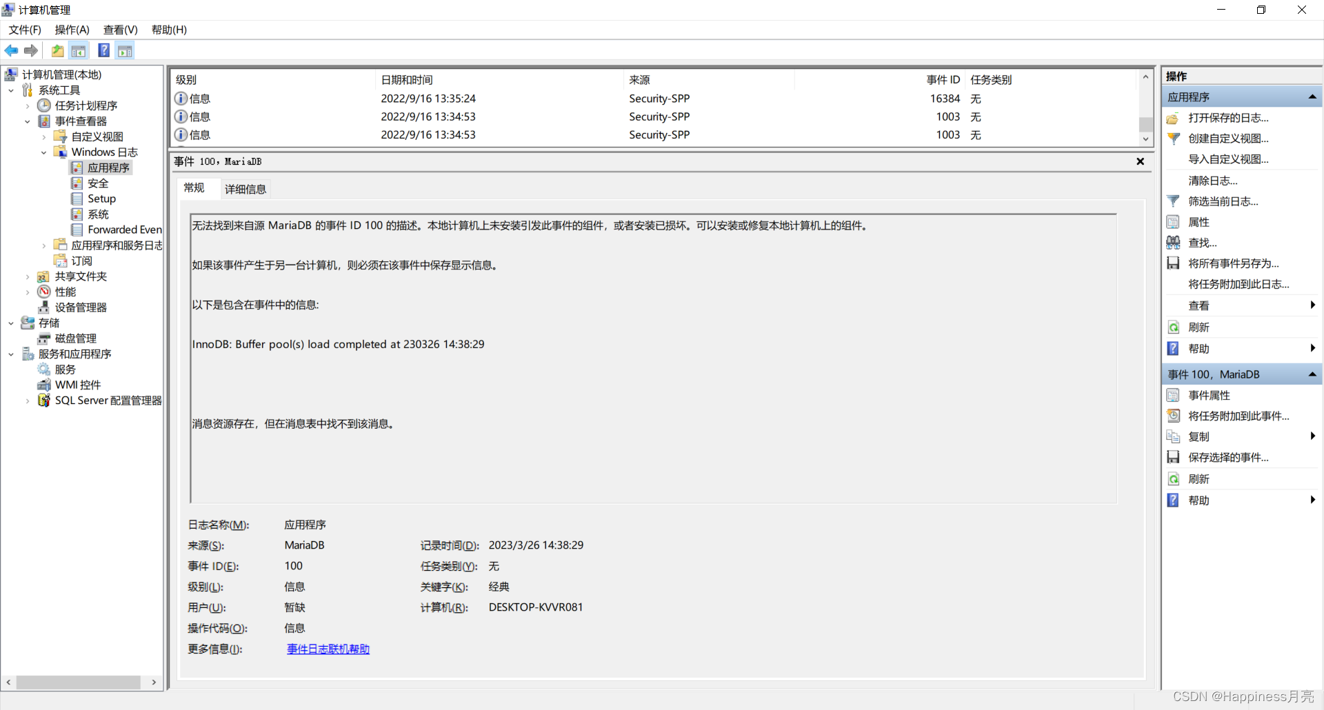This screenshot has height=710, width=1324.
Task: Toggle the action pane visibility
Action: pyautogui.click(x=125, y=50)
